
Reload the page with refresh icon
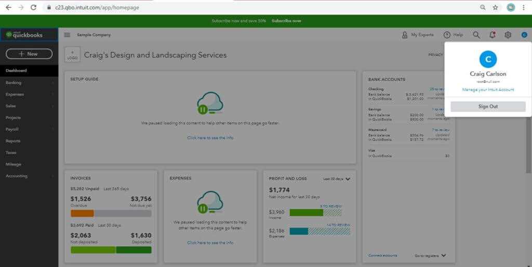point(33,7)
